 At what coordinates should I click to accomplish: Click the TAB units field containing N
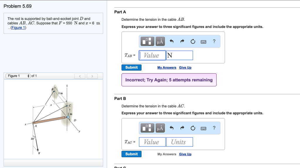[x=180, y=55]
